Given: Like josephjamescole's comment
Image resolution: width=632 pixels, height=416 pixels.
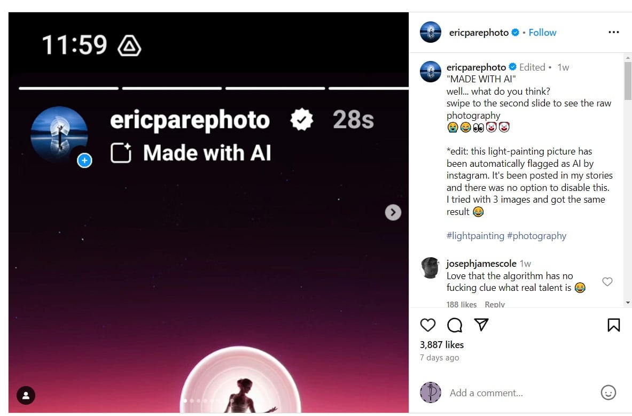Looking at the screenshot, I should point(607,282).
